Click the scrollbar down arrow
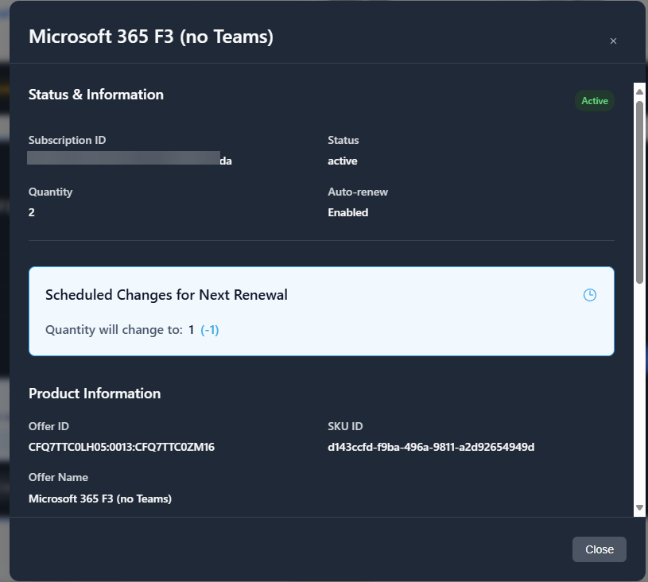The height and width of the screenshot is (582, 648). pos(640,507)
